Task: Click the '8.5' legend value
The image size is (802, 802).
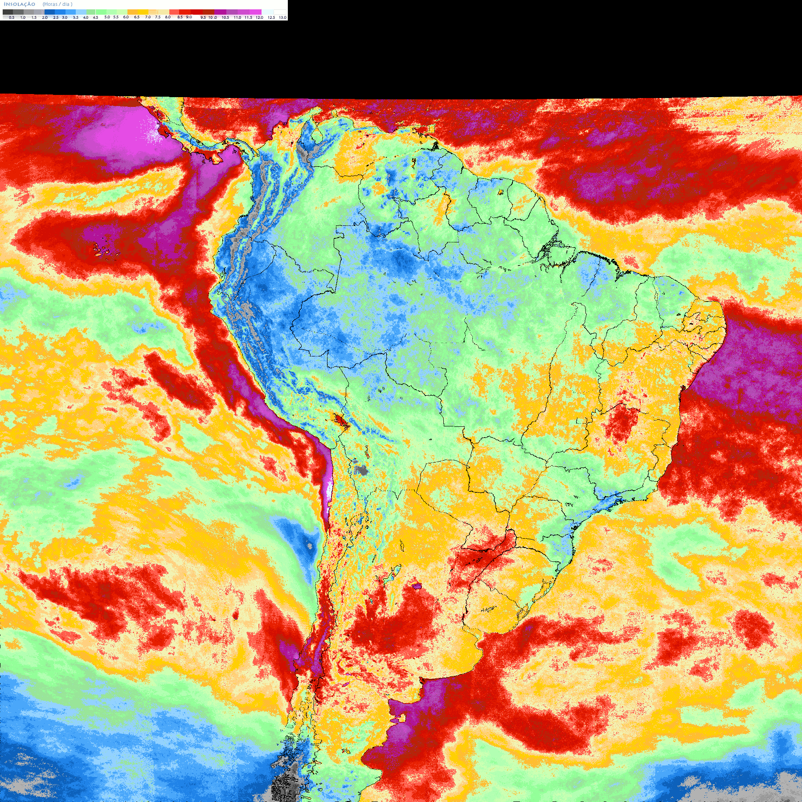Action: (x=180, y=17)
